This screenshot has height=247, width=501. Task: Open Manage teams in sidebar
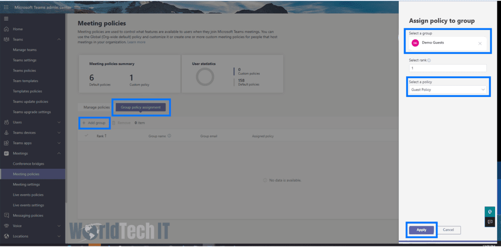coord(24,50)
